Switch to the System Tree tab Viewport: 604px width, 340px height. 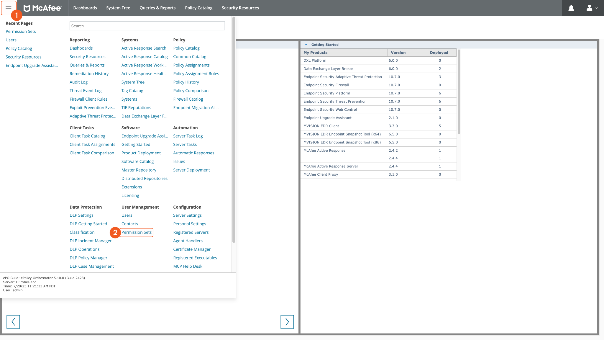[x=118, y=8]
